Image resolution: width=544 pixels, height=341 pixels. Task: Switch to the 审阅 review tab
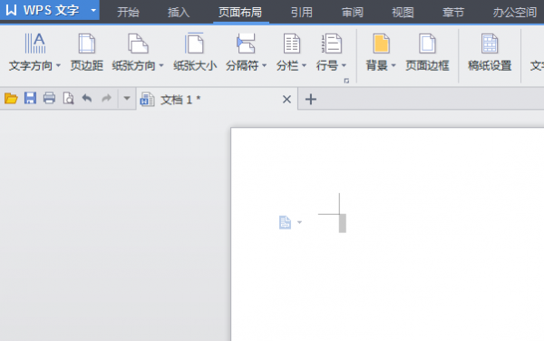click(x=353, y=13)
